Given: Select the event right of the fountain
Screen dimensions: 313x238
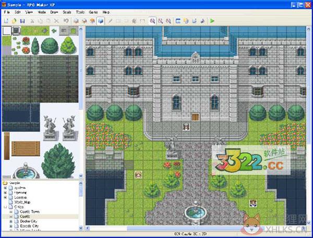Looking at the screenshot, I should (x=253, y=204).
